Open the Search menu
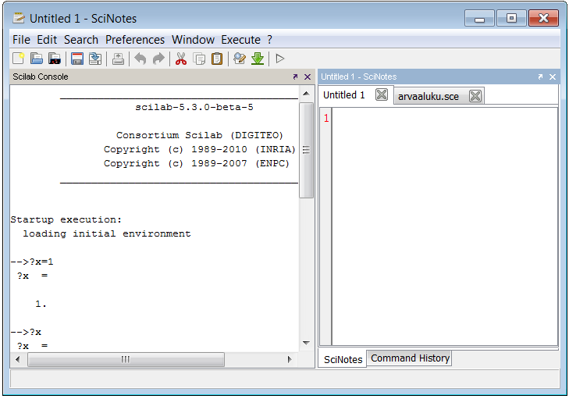 81,40
